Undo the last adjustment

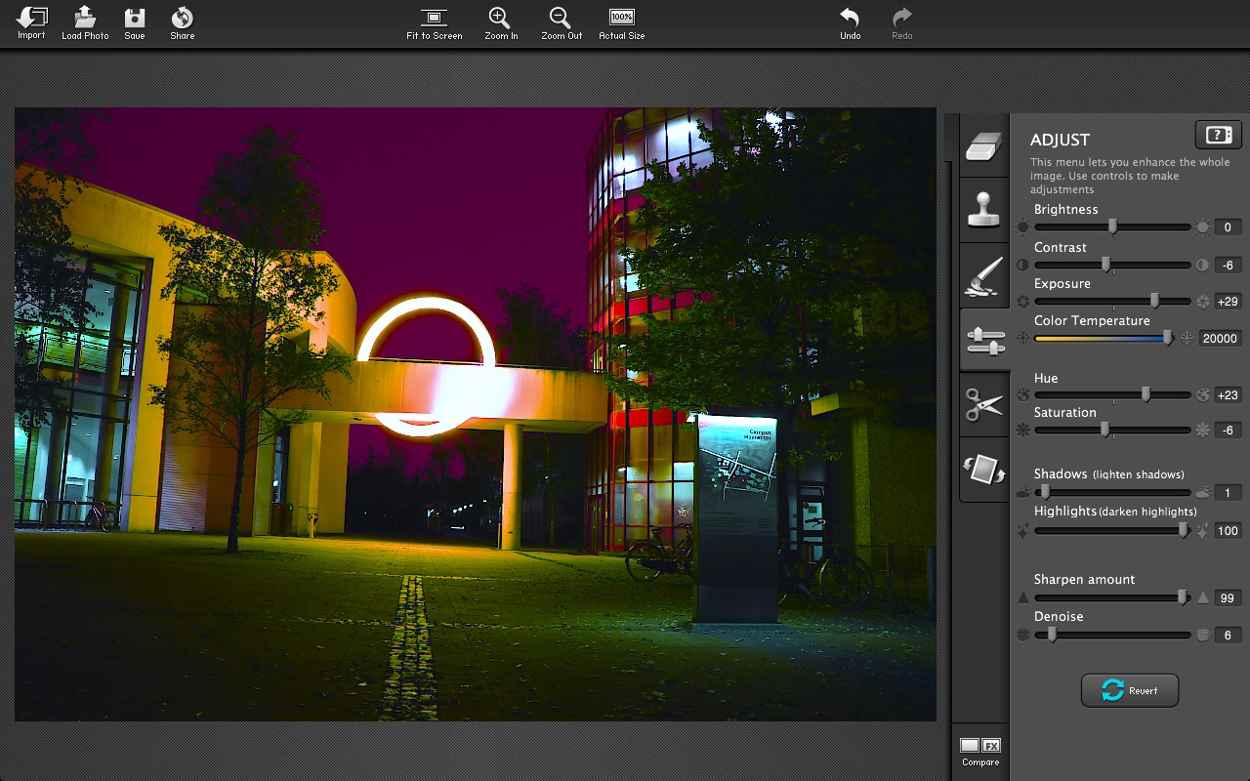click(x=850, y=19)
